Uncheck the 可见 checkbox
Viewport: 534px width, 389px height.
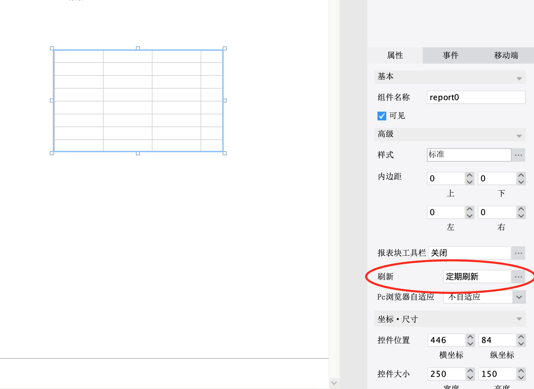[382, 116]
